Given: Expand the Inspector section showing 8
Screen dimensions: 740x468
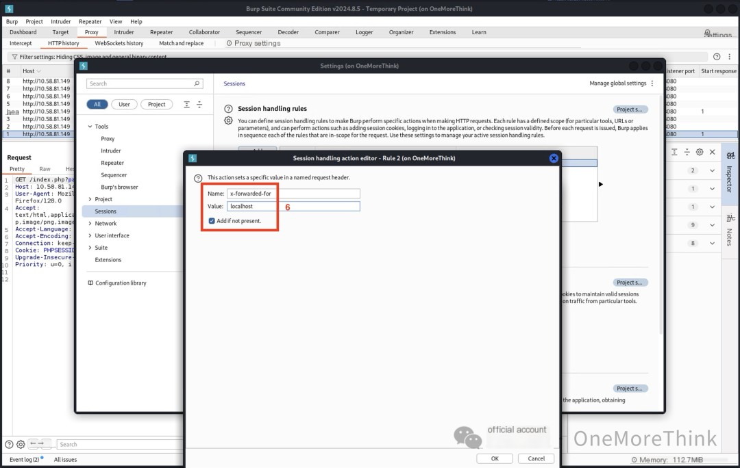Looking at the screenshot, I should (x=712, y=243).
